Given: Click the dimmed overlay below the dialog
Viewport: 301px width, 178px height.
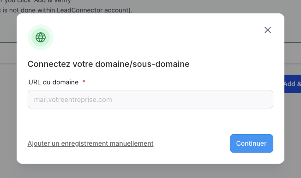Looking at the screenshot, I should click(x=150, y=171).
